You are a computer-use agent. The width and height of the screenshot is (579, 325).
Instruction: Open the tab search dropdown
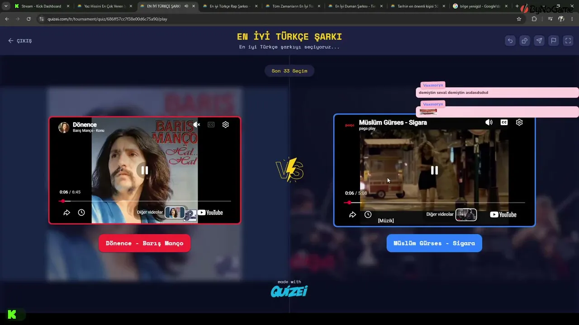pyautogui.click(x=6, y=6)
